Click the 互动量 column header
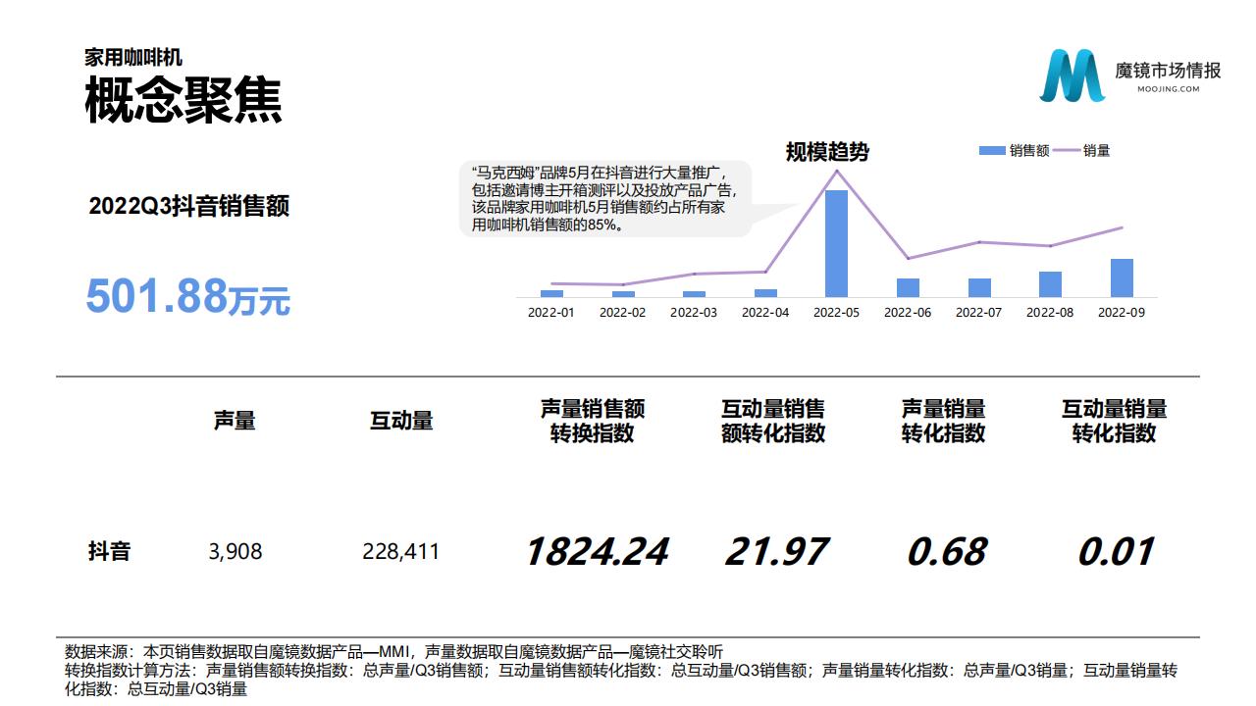This screenshot has height=706, width=1256. [401, 421]
